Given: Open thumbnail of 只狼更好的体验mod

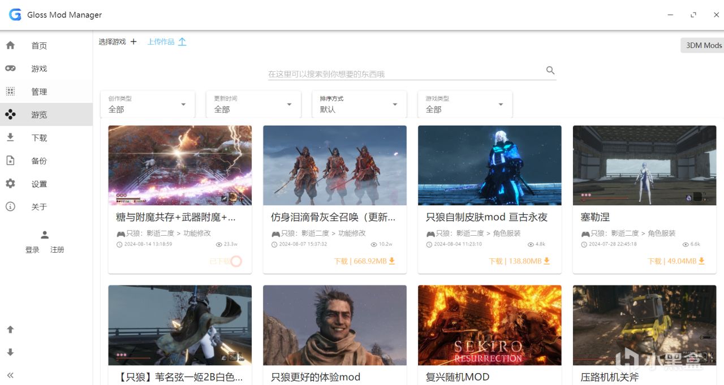Looking at the screenshot, I should point(335,325).
